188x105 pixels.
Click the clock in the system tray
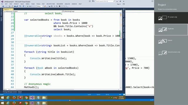[121, 98]
